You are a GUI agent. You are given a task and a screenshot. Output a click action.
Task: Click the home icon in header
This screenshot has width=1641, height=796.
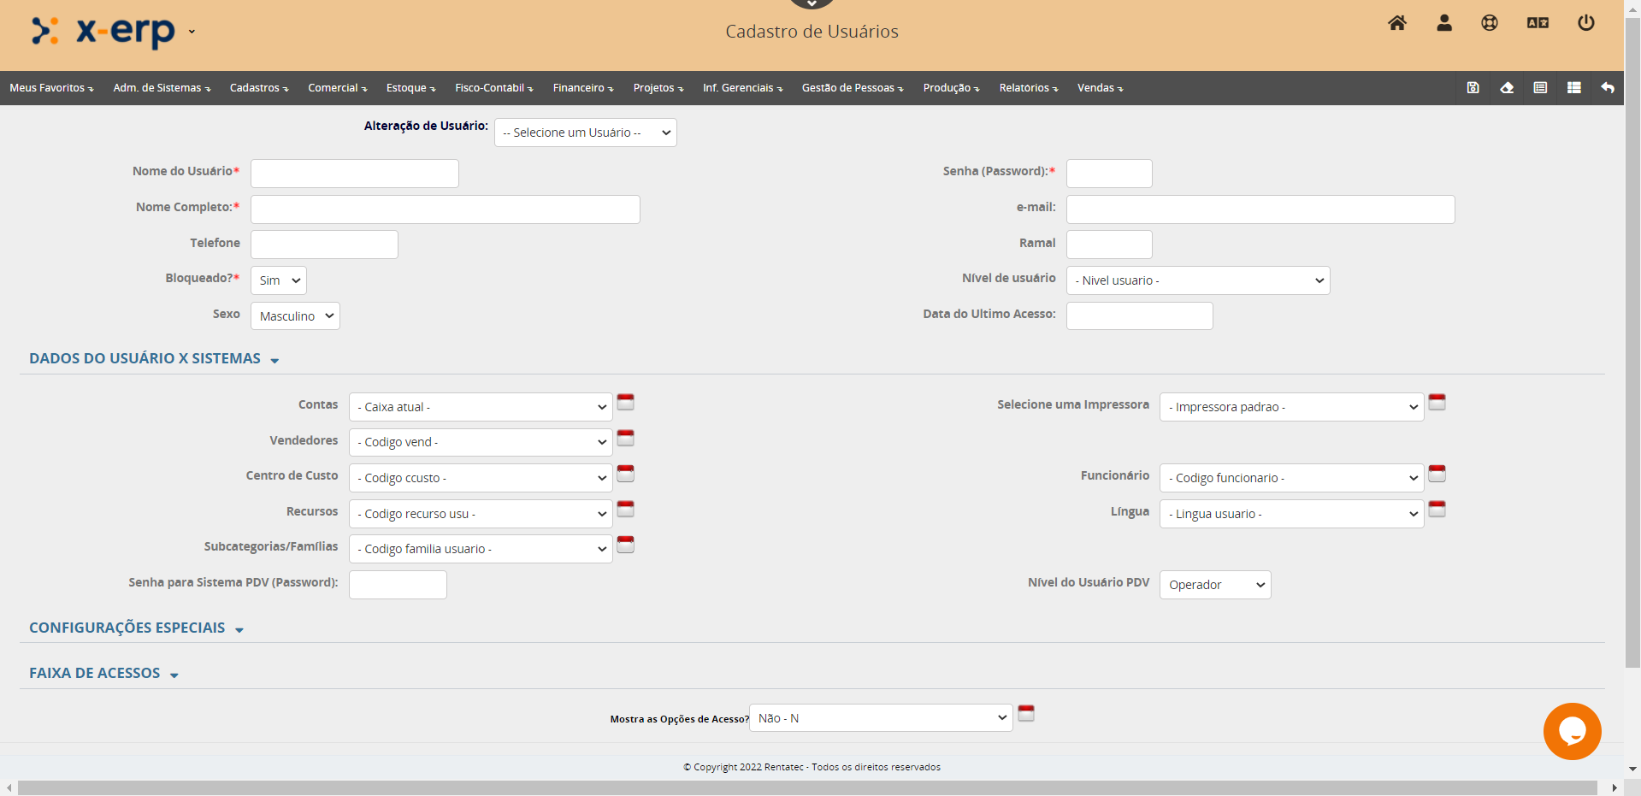(1396, 23)
